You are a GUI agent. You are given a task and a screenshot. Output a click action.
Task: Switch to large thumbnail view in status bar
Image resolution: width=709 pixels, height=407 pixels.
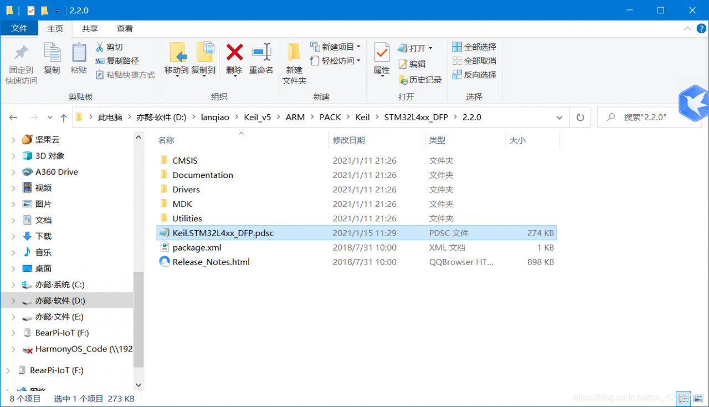click(x=697, y=398)
